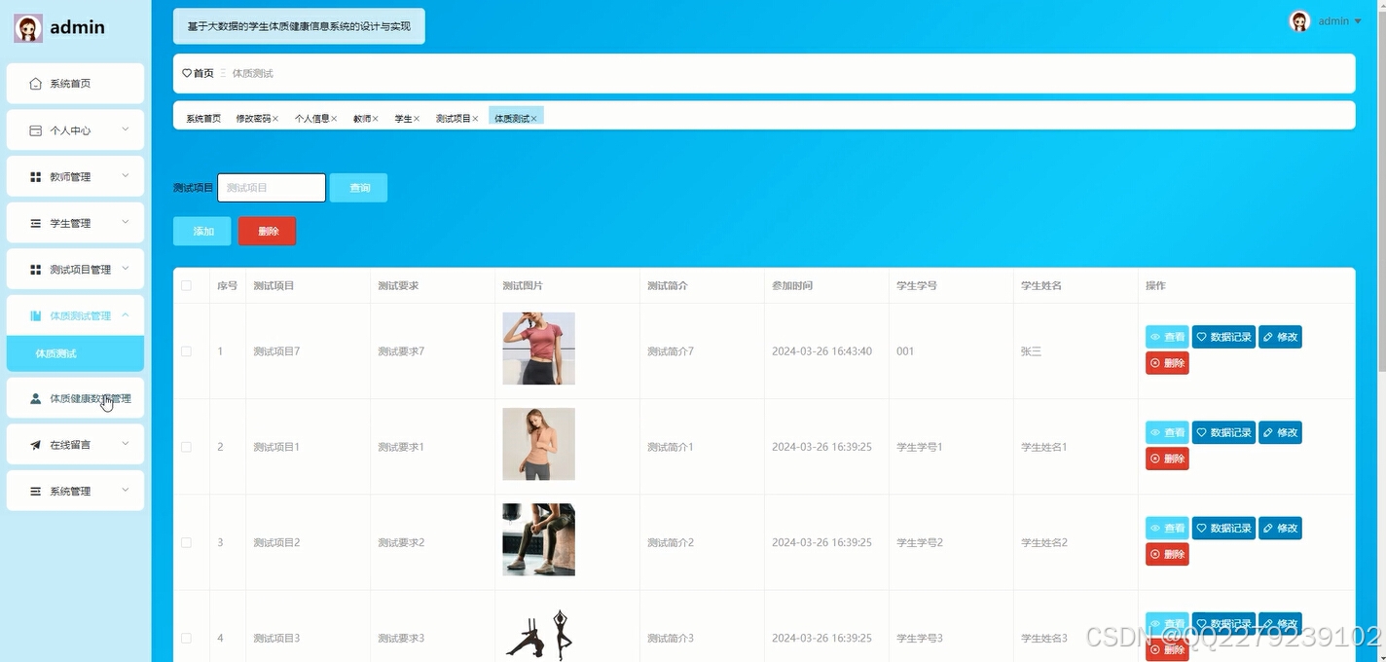Click the 测试项目 search input field
1386x662 pixels.
tap(271, 187)
